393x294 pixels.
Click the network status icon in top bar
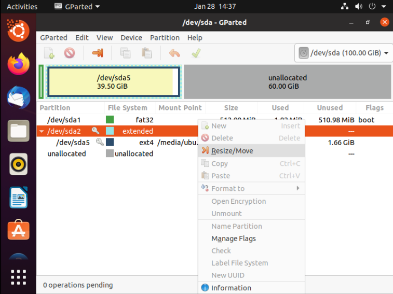345,6
